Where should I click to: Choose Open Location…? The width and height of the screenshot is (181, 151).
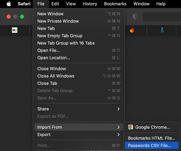(x=79, y=58)
